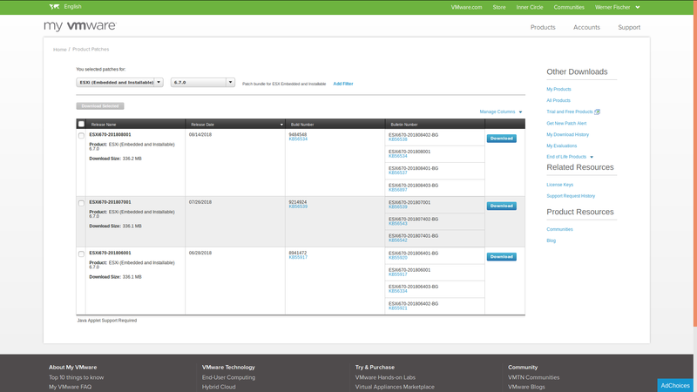Screen dimensions: 697x392
Task: Click the my vmware logo
Action: (80, 26)
